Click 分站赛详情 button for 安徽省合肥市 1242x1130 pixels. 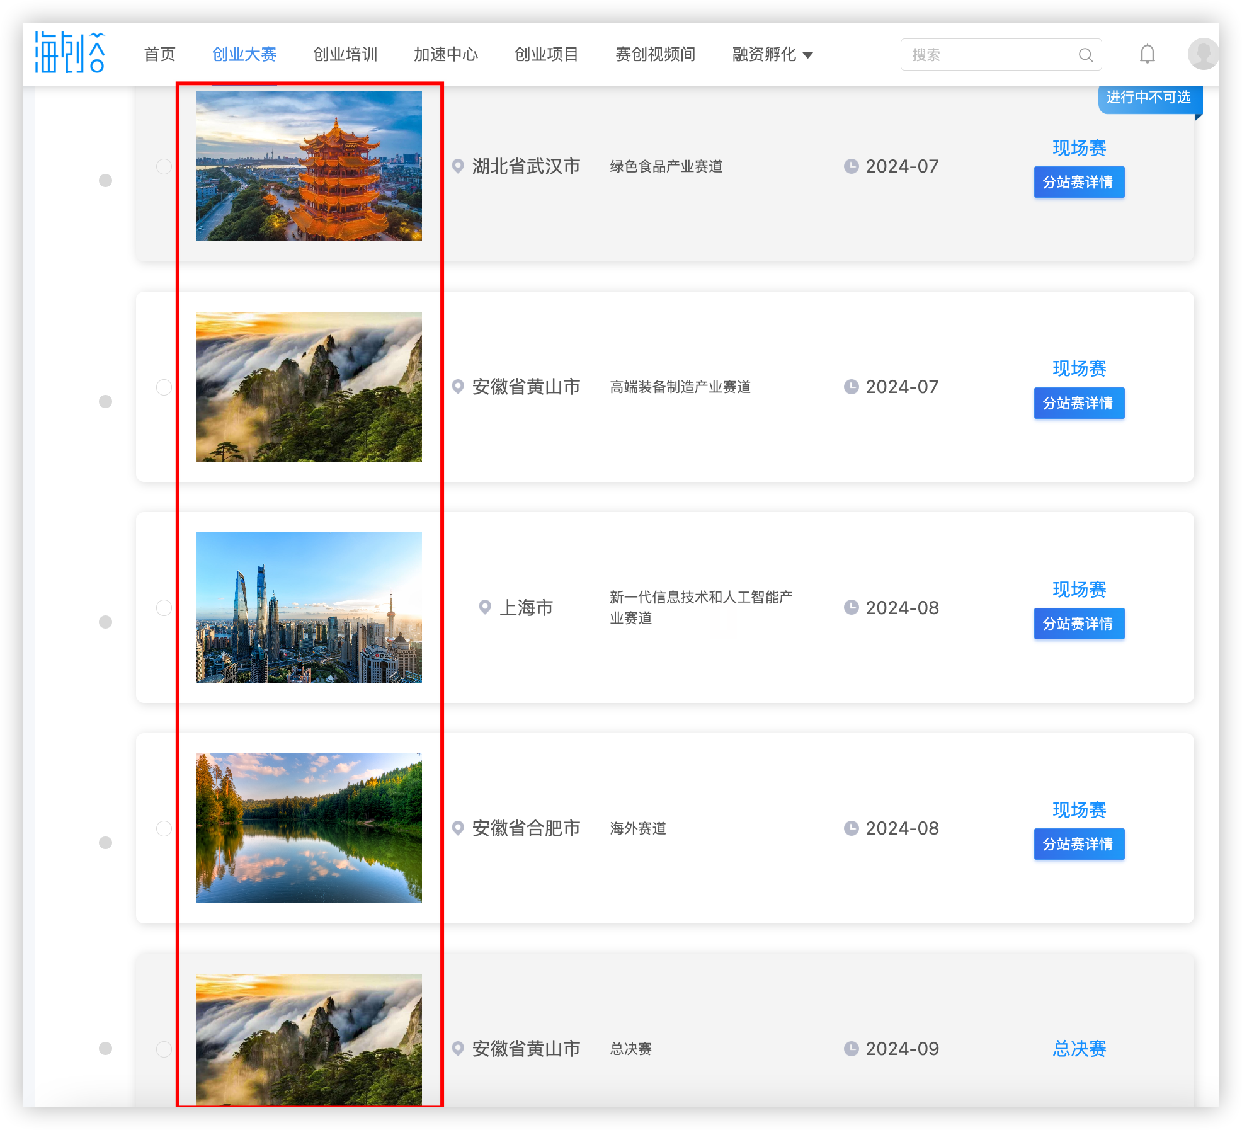[1078, 844]
